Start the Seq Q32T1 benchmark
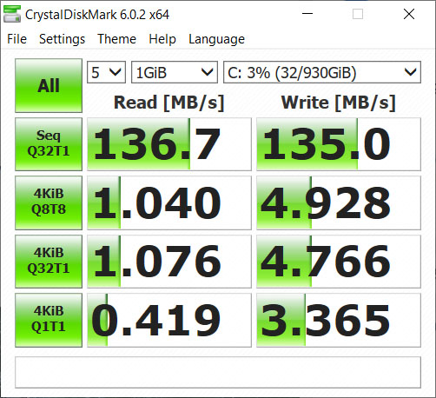This screenshot has height=398, width=436. pyautogui.click(x=49, y=144)
